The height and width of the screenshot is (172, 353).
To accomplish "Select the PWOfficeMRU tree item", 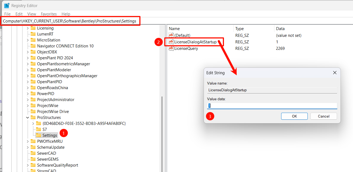I will click(50, 141).
